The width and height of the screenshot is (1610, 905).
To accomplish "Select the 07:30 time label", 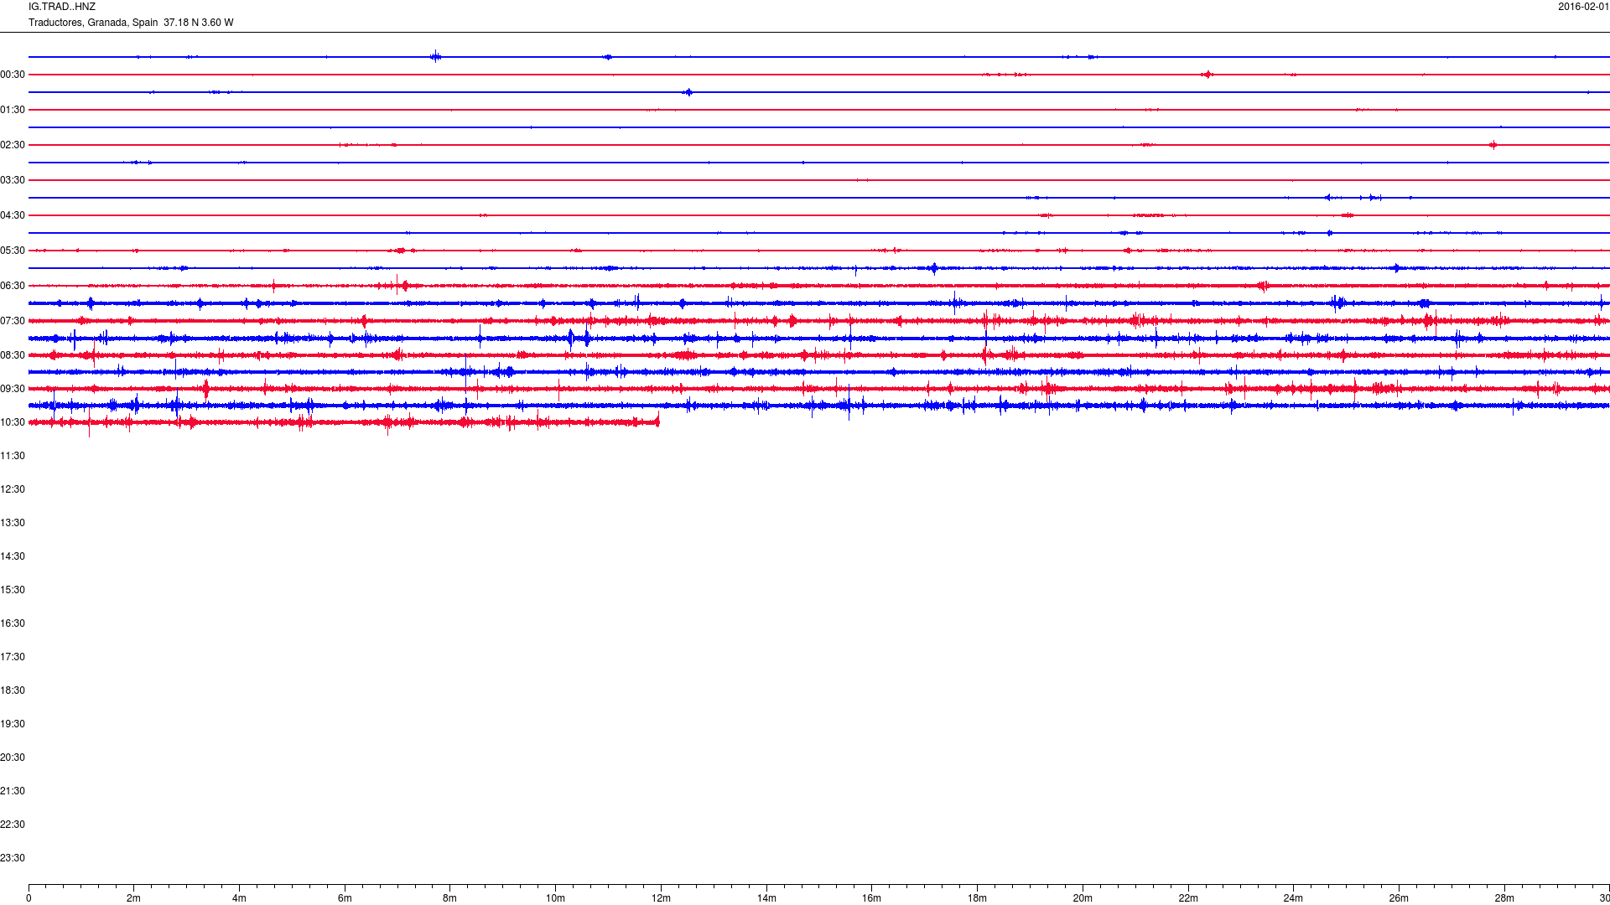I will point(13,321).
